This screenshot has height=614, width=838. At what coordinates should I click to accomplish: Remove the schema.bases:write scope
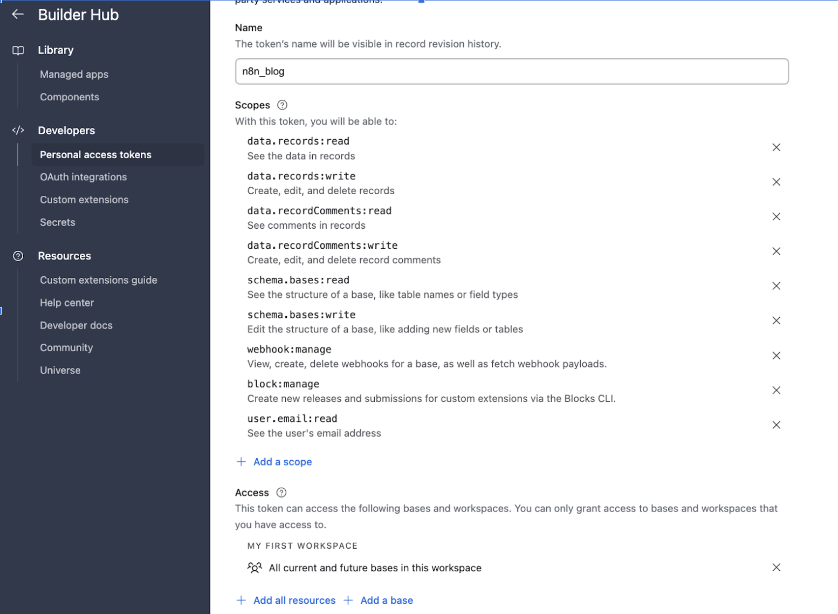tap(776, 321)
